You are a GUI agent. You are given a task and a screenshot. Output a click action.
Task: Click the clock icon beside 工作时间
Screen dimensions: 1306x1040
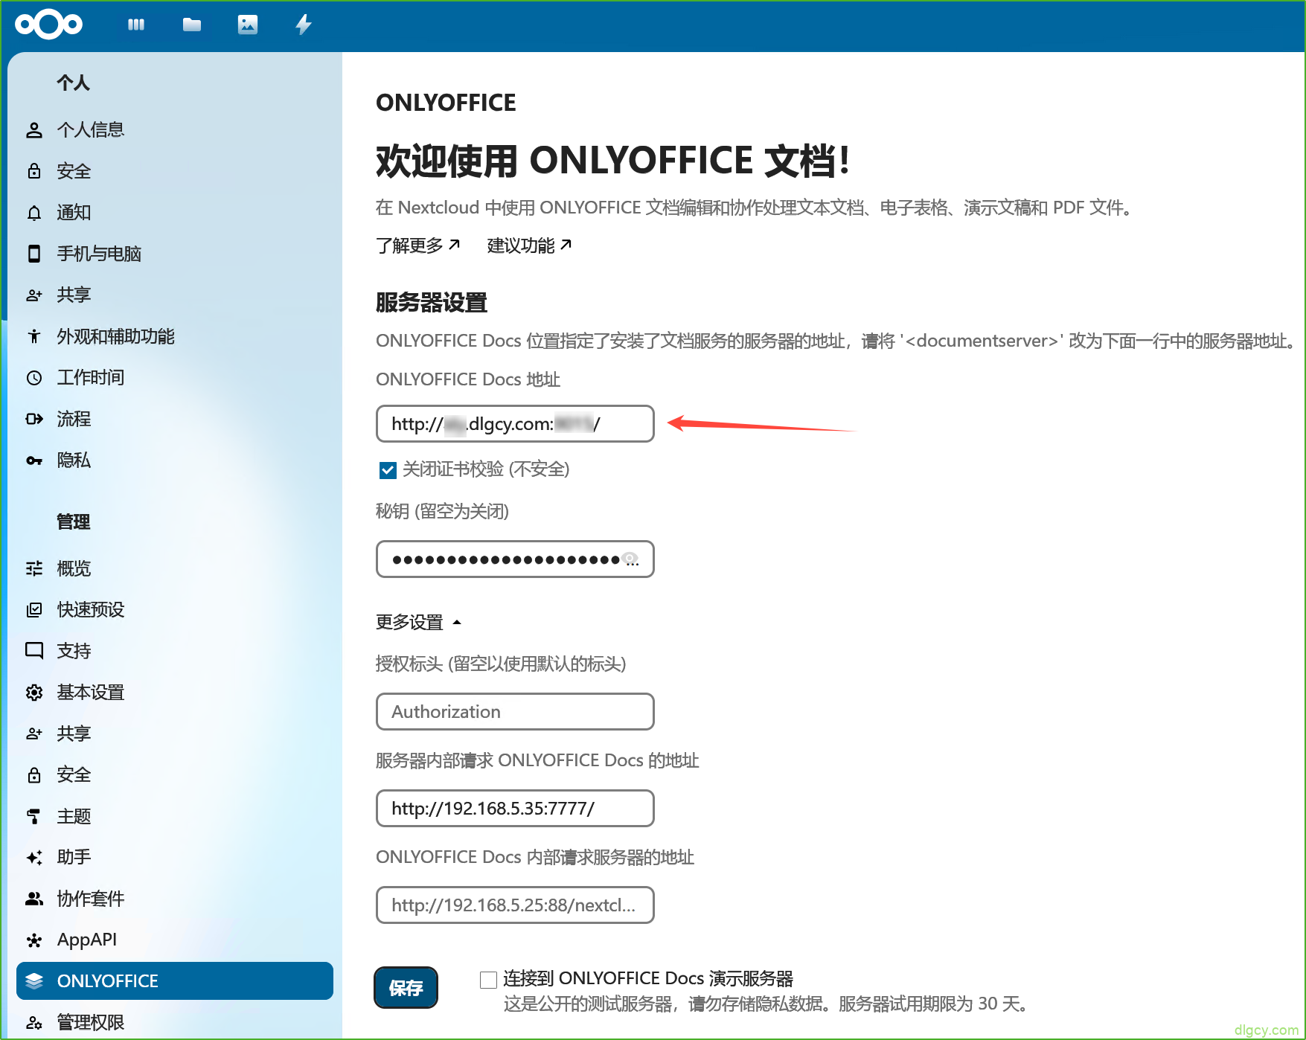pyautogui.click(x=34, y=378)
